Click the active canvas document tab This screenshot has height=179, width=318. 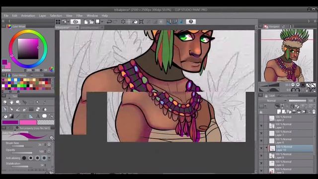[x=67, y=27]
